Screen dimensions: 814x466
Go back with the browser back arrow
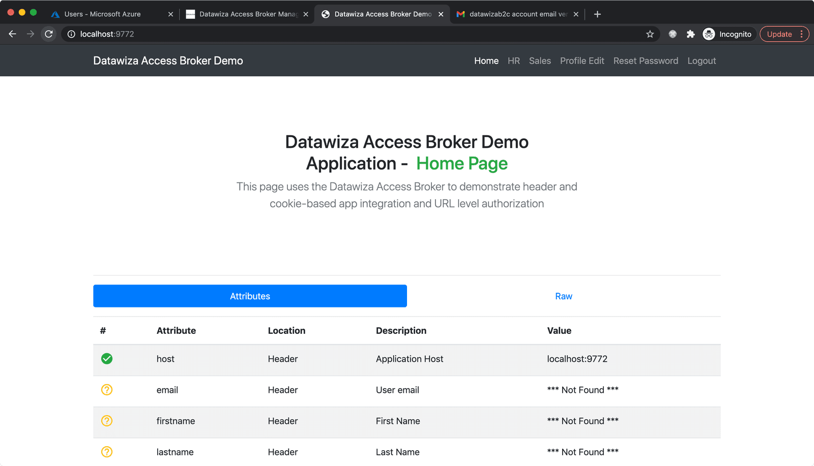(x=13, y=34)
